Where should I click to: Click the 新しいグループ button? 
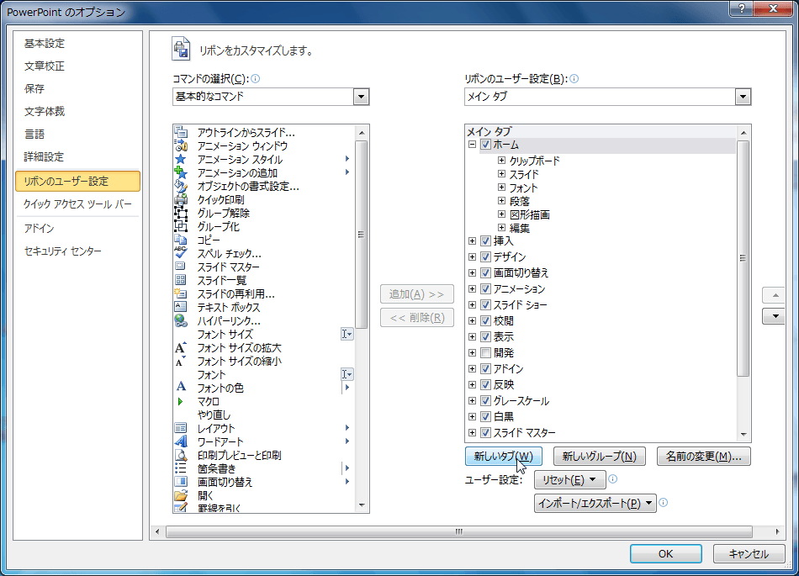pyautogui.click(x=599, y=457)
